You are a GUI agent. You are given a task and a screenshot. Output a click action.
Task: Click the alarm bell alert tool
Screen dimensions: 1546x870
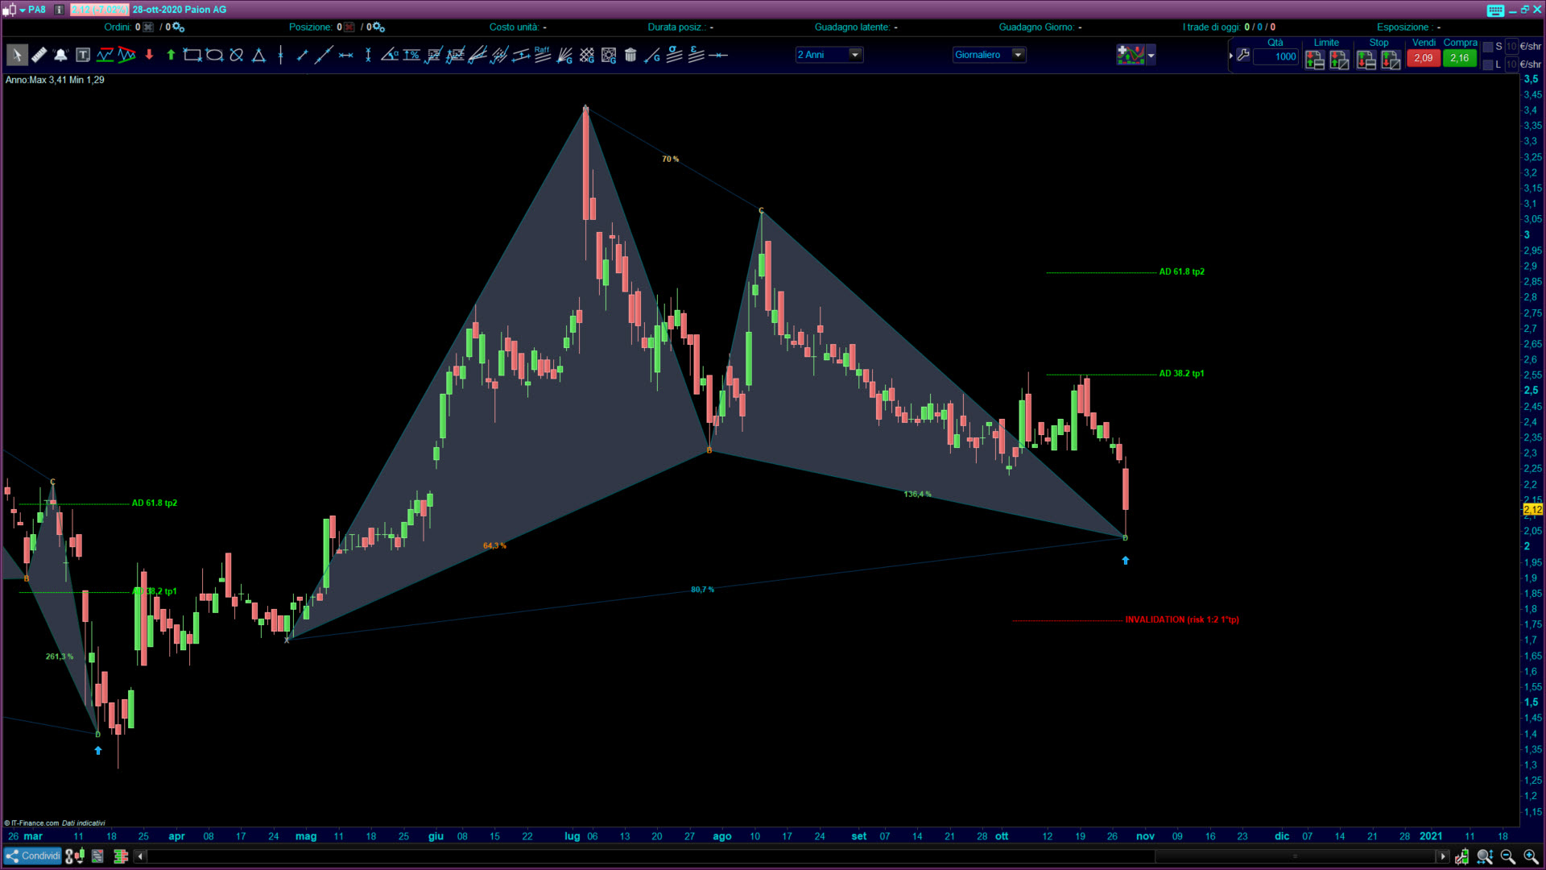click(60, 55)
